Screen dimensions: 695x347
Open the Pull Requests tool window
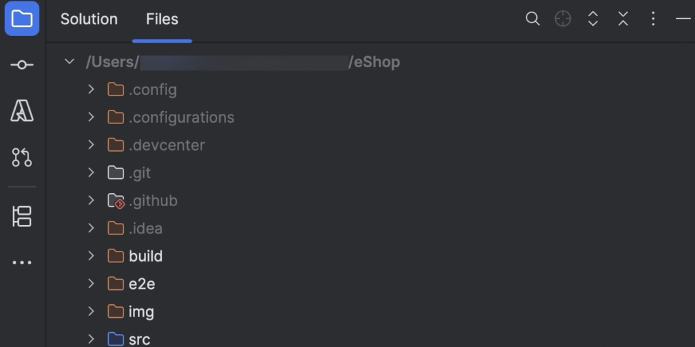22,157
